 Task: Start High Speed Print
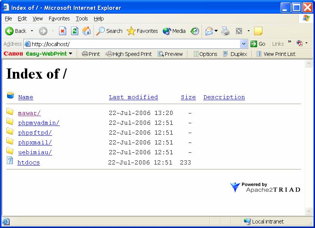129,54
